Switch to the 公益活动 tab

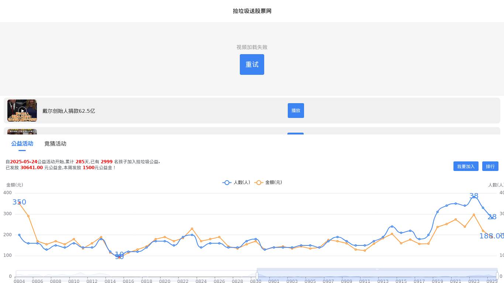point(22,144)
